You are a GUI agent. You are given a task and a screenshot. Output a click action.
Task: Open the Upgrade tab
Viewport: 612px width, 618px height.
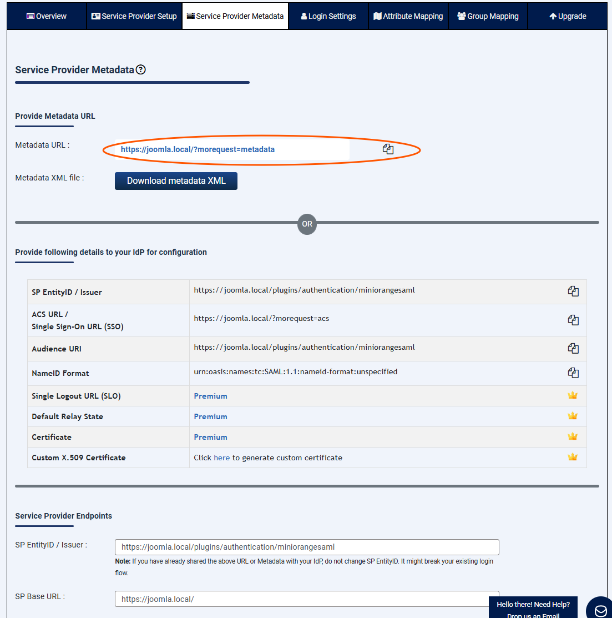(568, 16)
